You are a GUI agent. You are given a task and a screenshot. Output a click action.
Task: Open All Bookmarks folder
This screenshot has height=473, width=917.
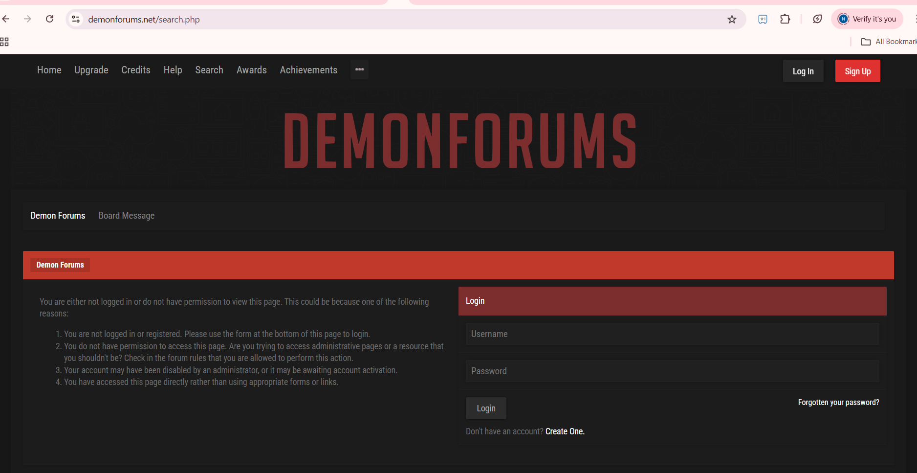click(888, 42)
